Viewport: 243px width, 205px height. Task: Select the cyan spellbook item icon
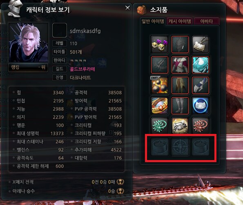click(x=201, y=65)
